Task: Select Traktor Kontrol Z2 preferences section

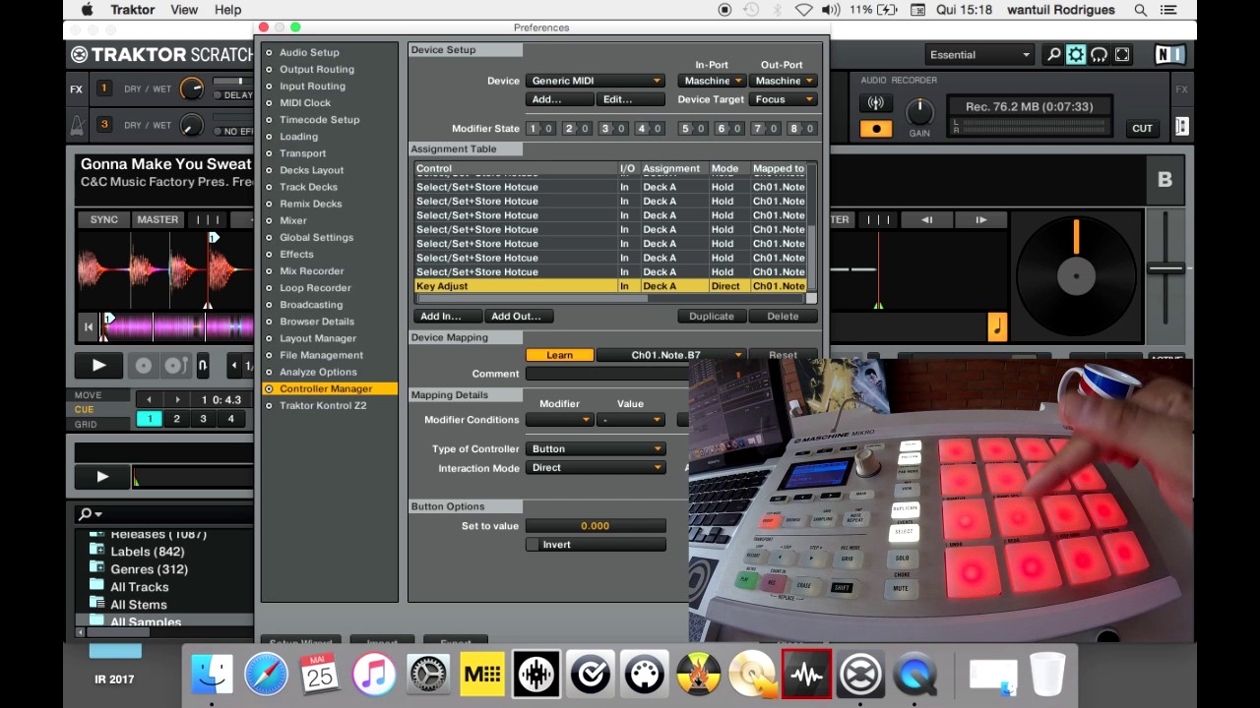Action: tap(323, 405)
